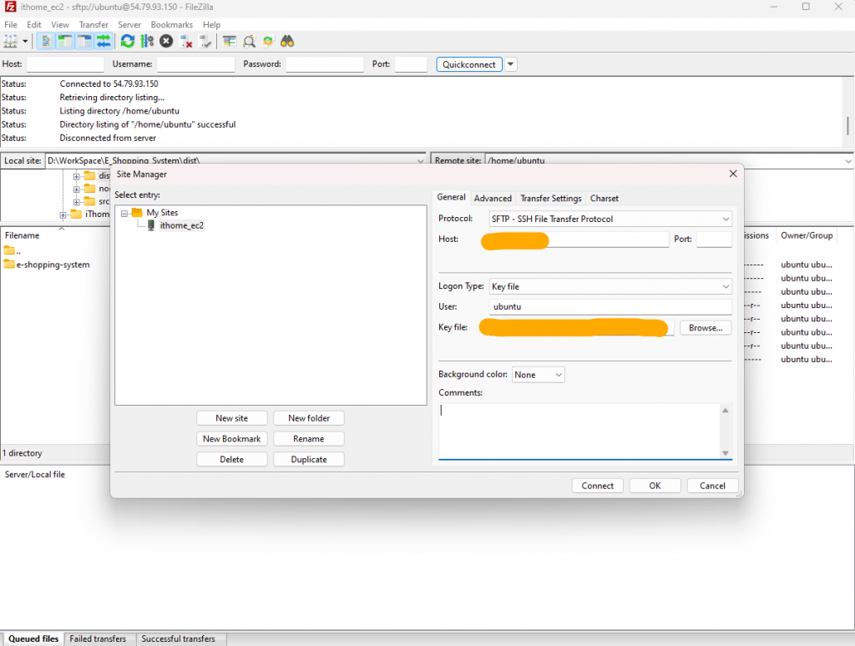
Task: Click the Comments scrollbar down arrow
Action: 726,453
